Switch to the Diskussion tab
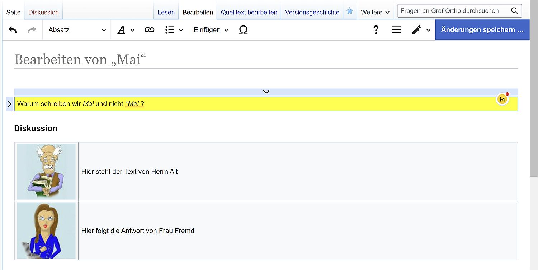Viewport: 538px width, 270px height. (x=43, y=12)
